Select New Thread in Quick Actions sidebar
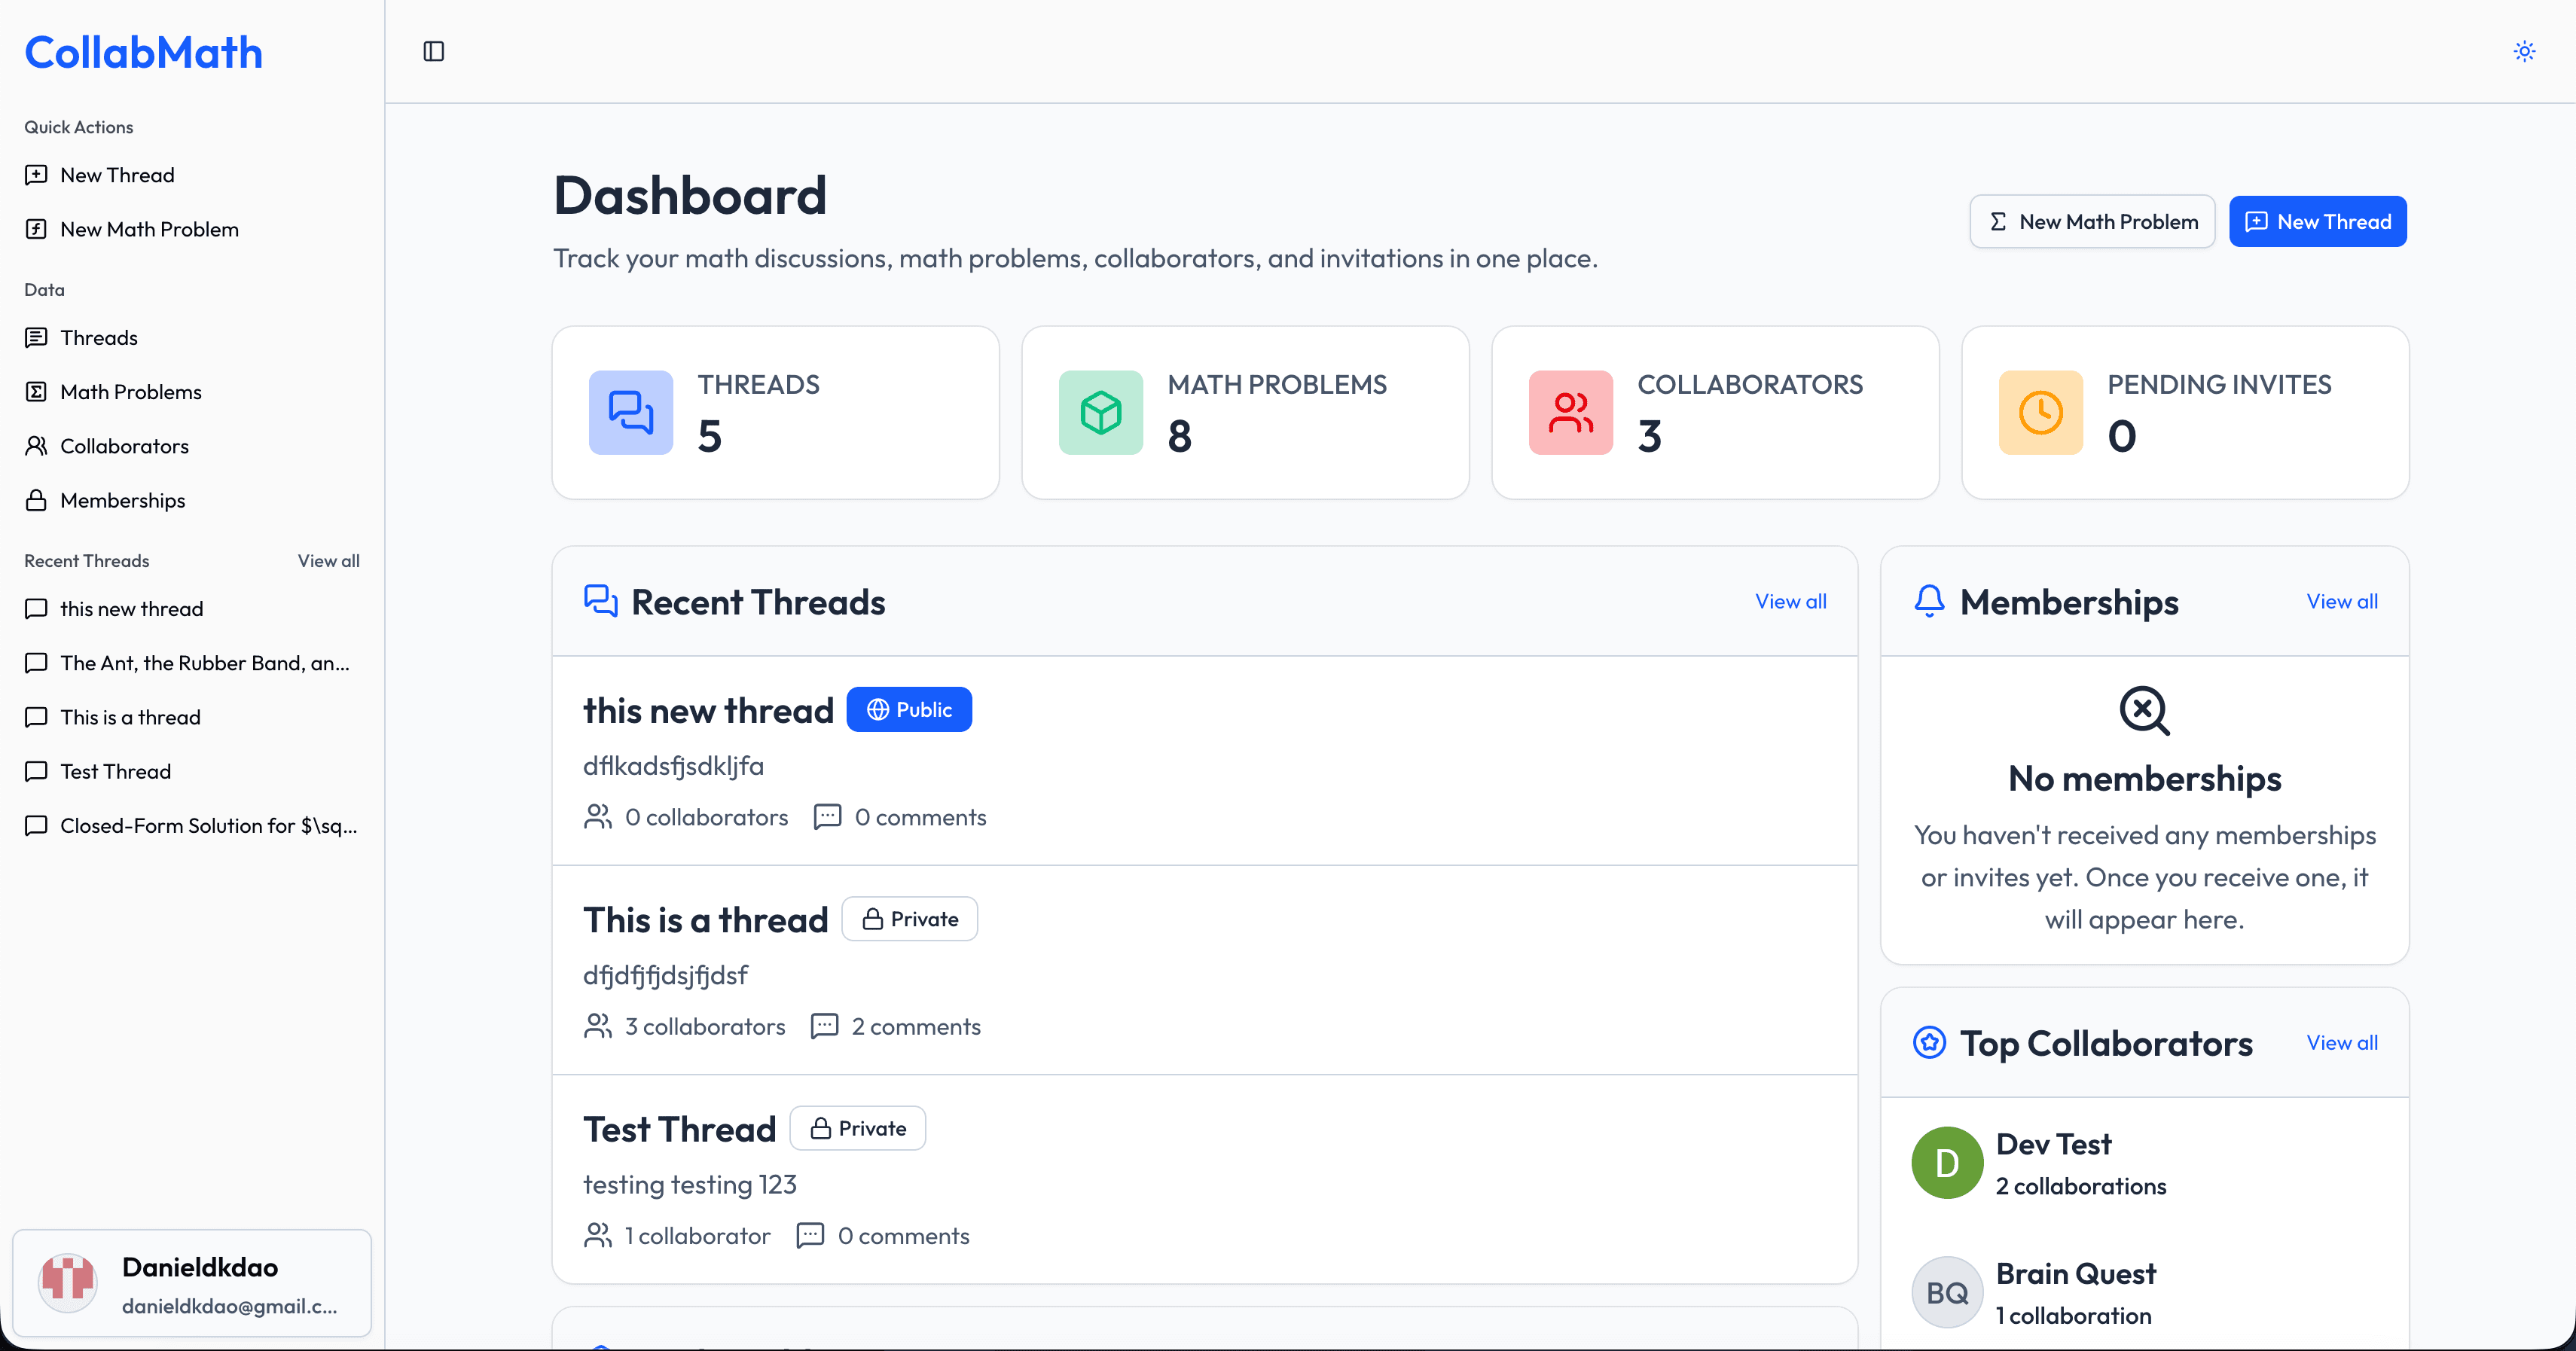The height and width of the screenshot is (1351, 2576). coord(192,175)
